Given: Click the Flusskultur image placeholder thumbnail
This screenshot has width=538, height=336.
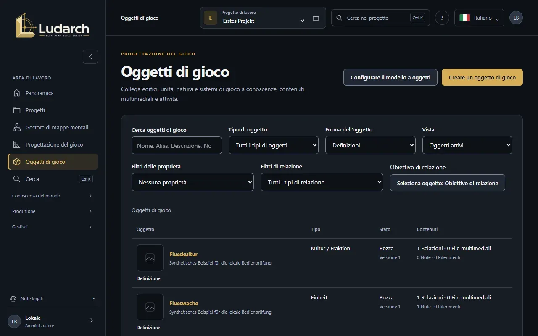Looking at the screenshot, I should [x=150, y=258].
